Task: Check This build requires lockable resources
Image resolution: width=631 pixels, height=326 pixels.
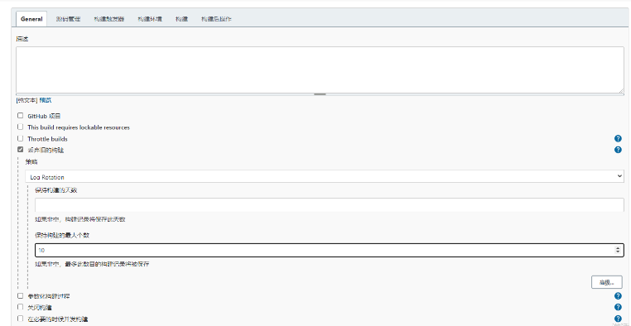Action: point(20,127)
